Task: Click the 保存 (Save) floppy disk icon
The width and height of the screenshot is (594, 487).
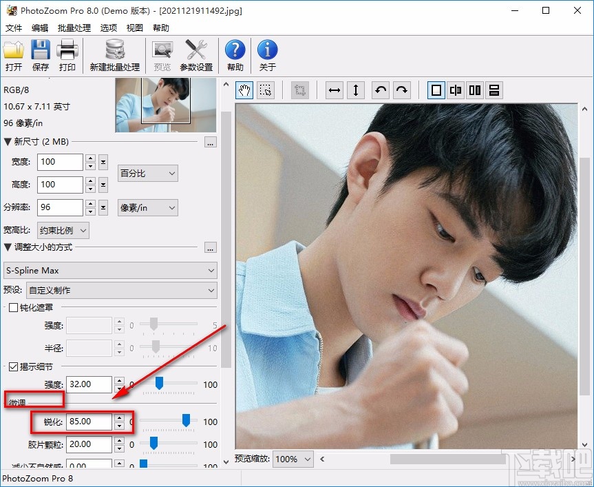Action: [x=41, y=55]
